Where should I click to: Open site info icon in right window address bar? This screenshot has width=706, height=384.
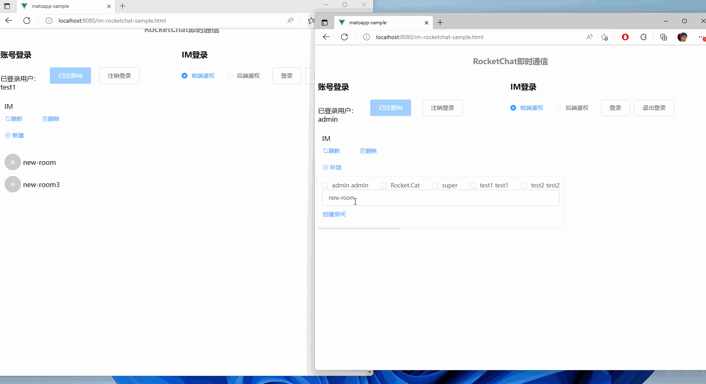coord(366,37)
